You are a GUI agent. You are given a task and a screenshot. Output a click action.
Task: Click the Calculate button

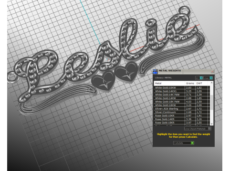[184, 143]
